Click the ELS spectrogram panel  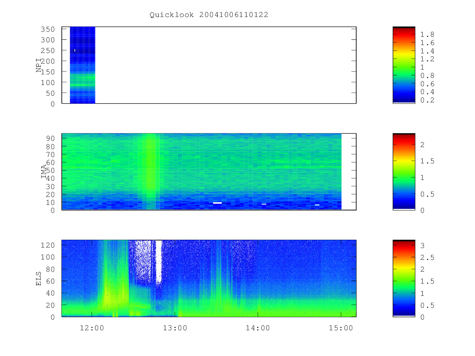coord(209,278)
